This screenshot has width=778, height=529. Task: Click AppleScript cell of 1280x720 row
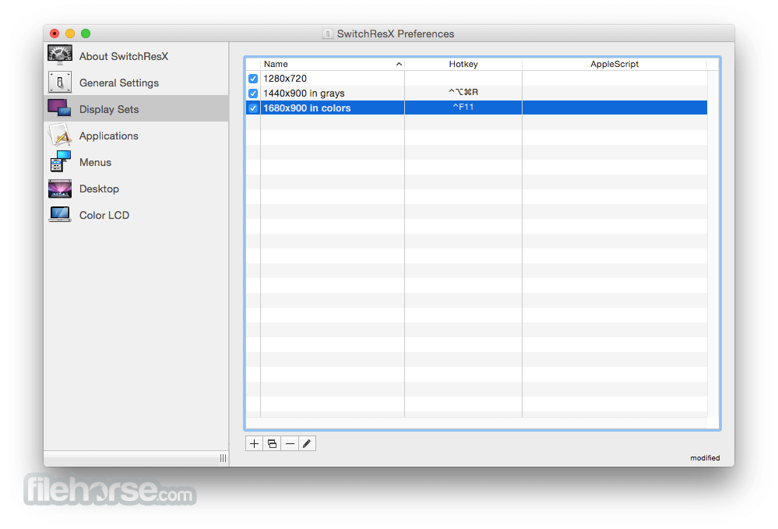(614, 79)
